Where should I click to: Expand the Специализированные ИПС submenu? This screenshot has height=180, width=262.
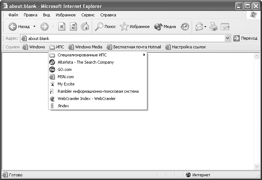[98, 55]
